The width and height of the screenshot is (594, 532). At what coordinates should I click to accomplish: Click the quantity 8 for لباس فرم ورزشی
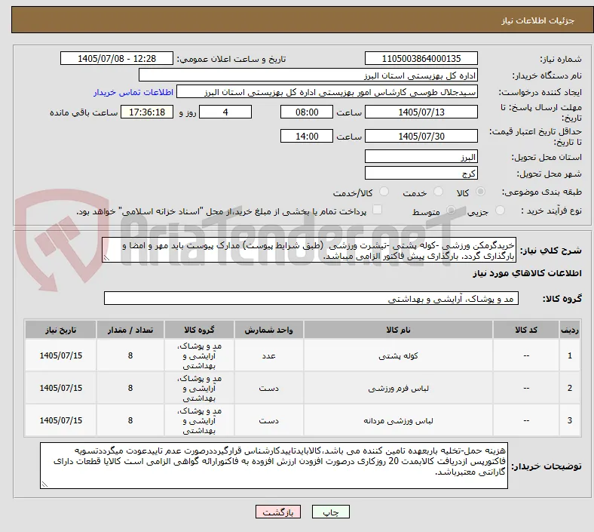click(130, 389)
